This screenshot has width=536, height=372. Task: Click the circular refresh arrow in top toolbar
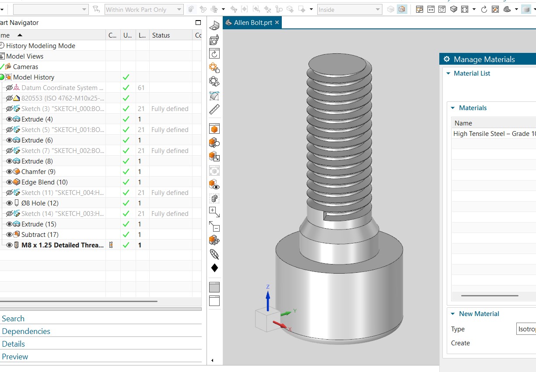point(484,9)
